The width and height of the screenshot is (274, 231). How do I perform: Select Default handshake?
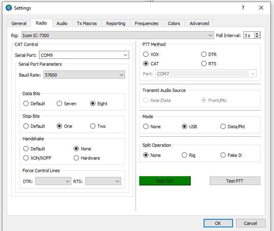(x=34, y=149)
